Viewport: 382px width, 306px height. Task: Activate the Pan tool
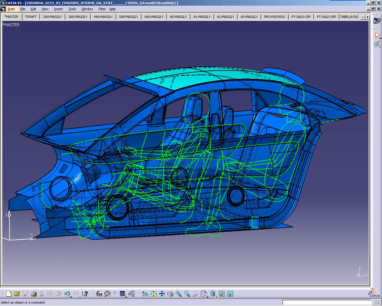pos(162,294)
